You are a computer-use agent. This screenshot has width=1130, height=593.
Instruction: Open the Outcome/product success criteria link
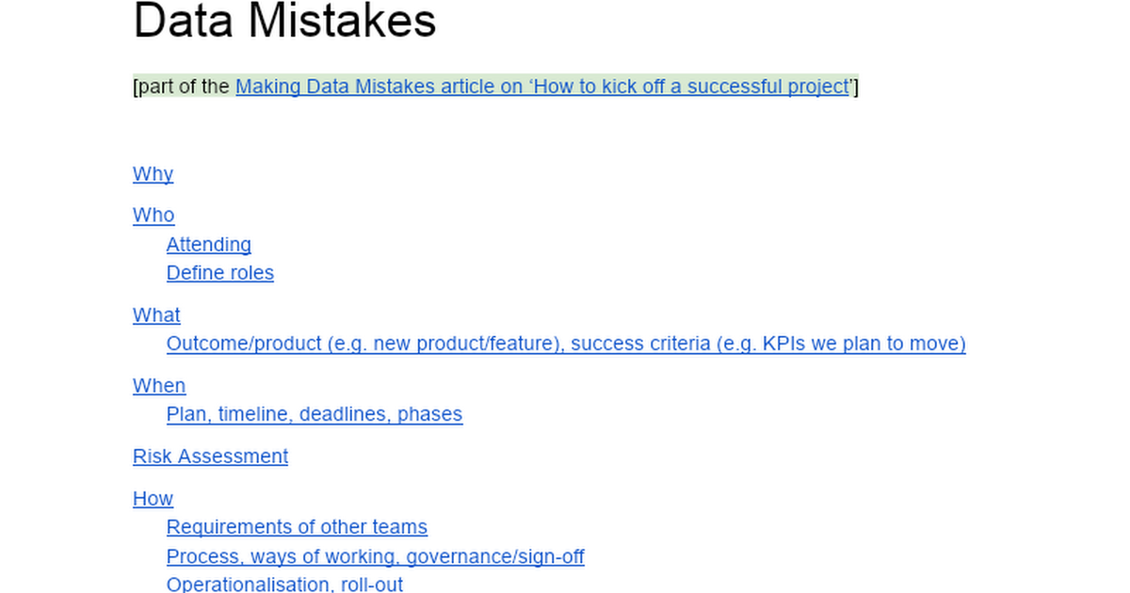point(566,344)
